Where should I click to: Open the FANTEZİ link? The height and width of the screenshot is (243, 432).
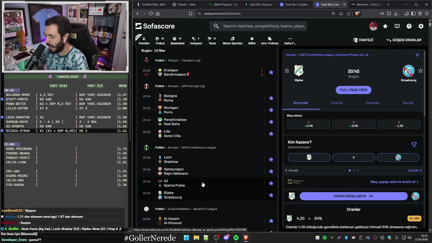[x=363, y=40]
